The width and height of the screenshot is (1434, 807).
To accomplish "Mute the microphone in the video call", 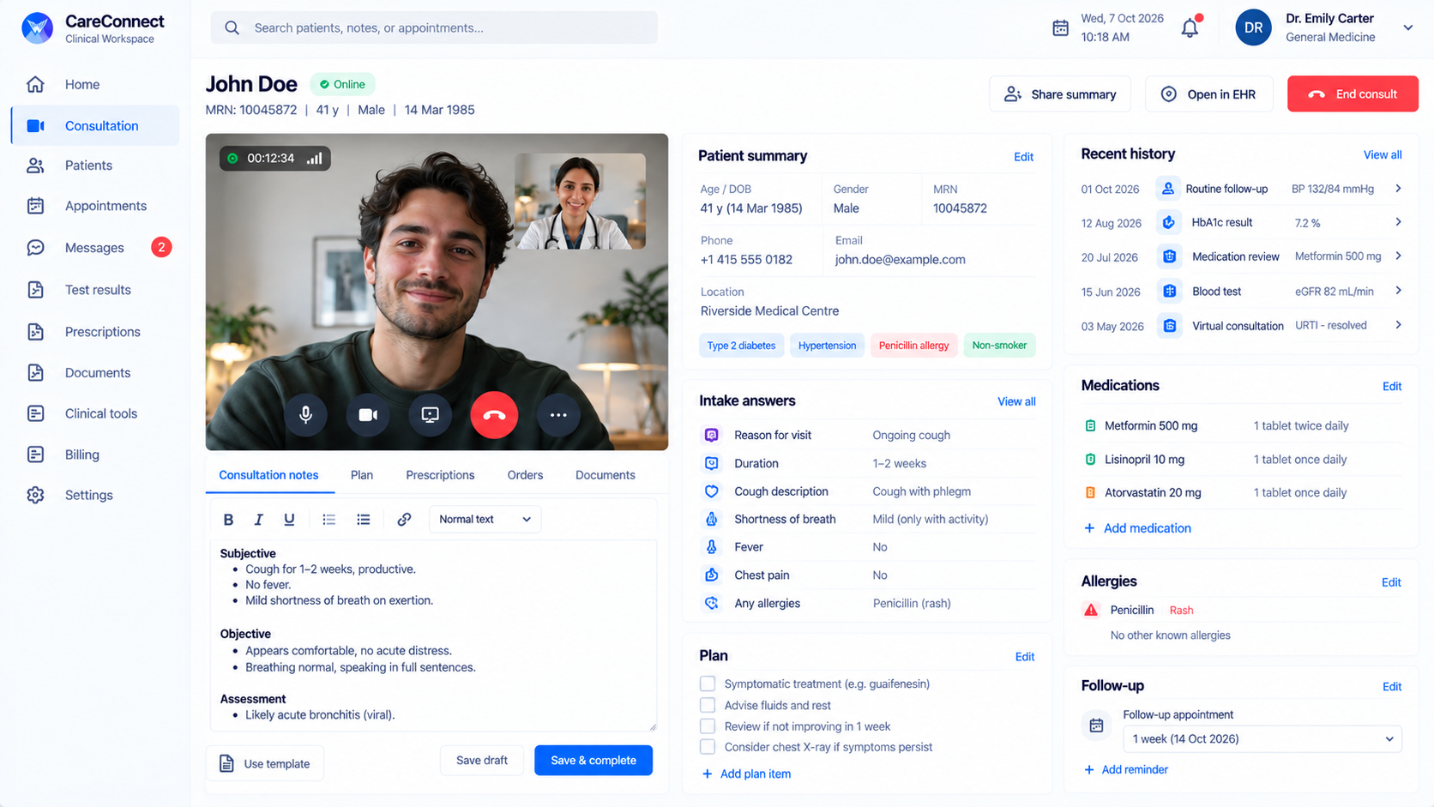I will click(305, 415).
